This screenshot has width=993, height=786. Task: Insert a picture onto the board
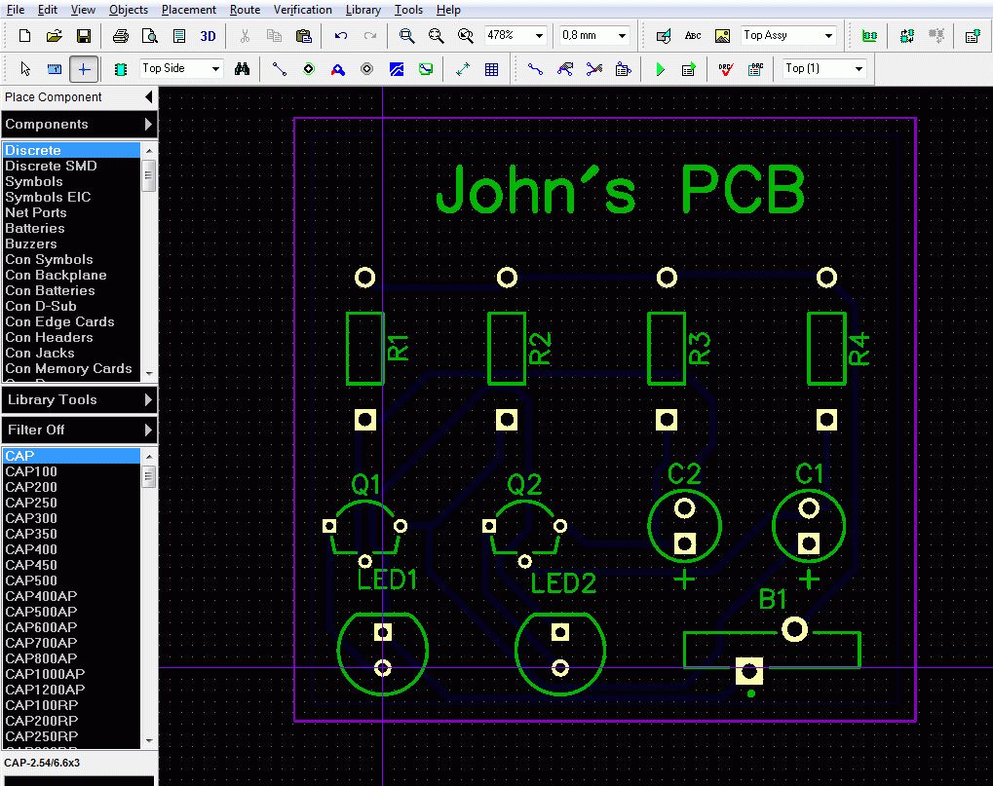(x=722, y=35)
